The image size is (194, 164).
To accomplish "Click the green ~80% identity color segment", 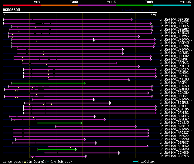I will point(135,5).
